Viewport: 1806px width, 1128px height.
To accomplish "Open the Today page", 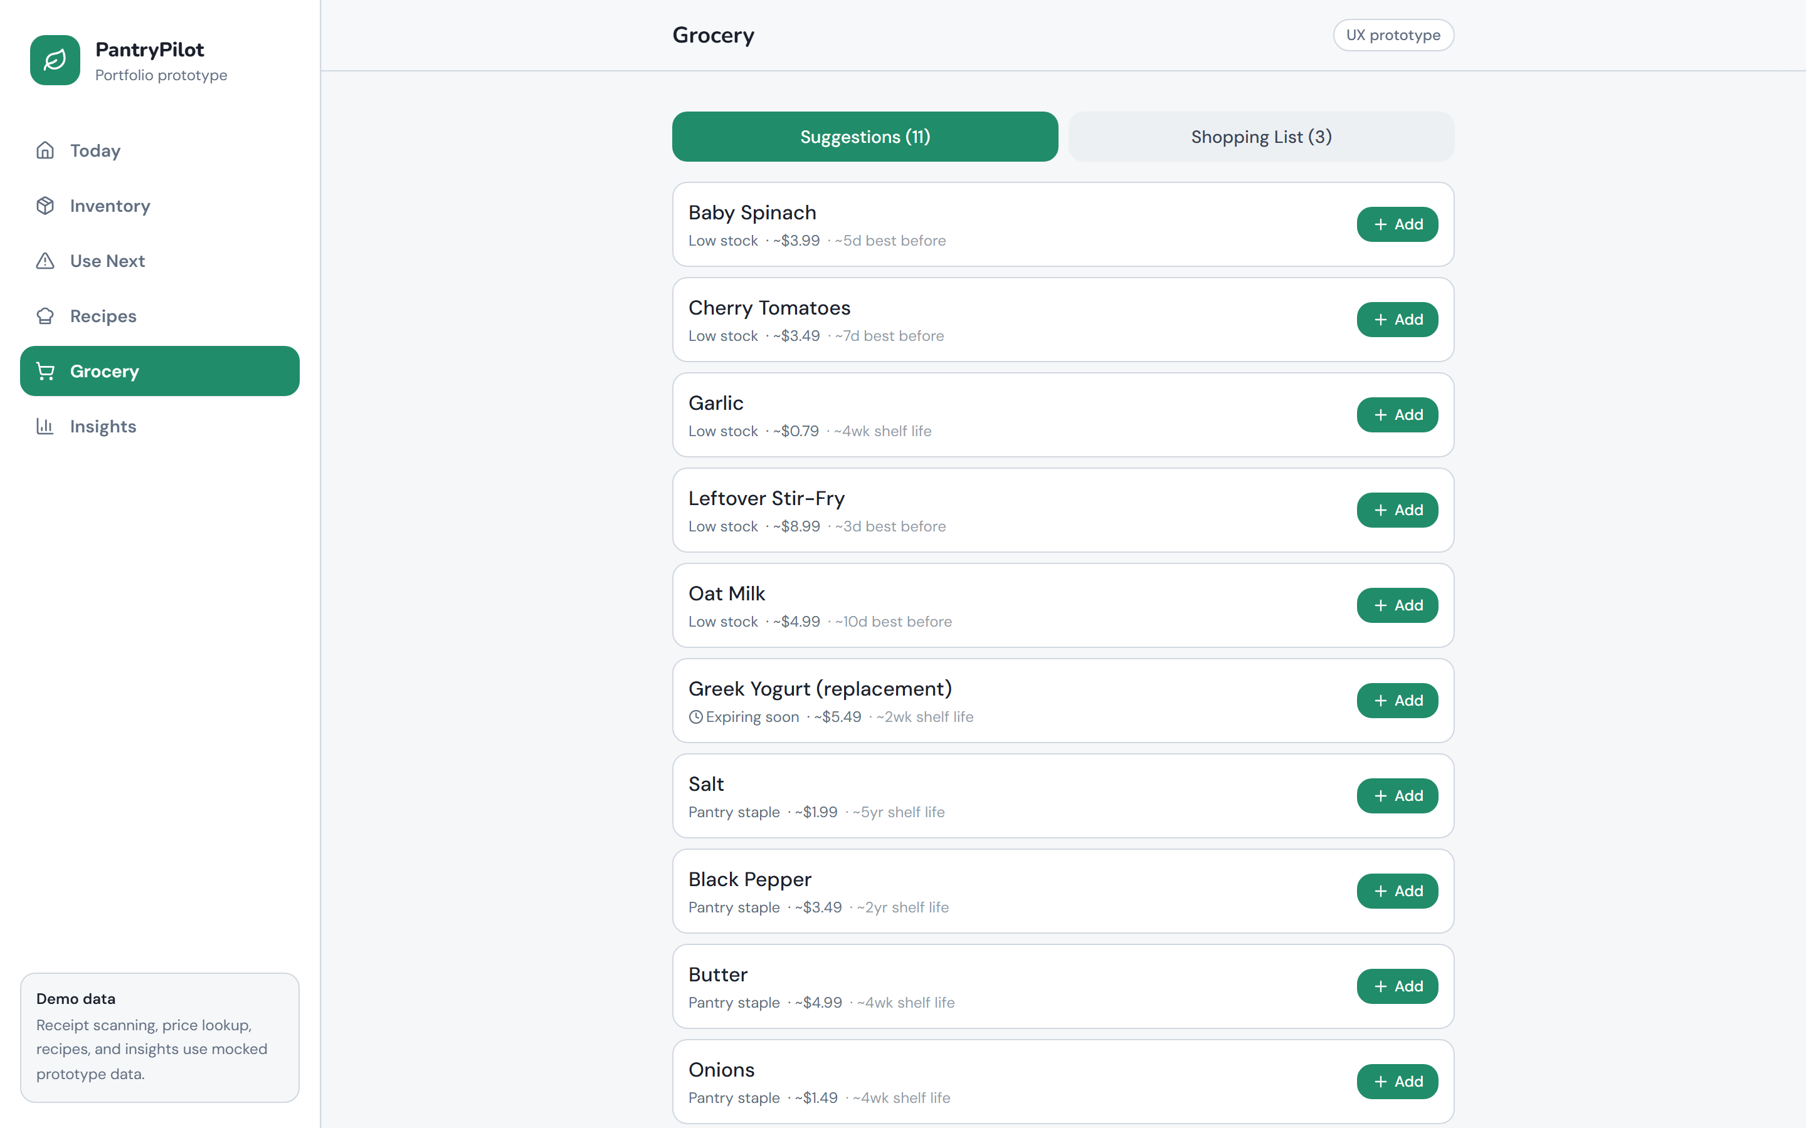I will click(160, 150).
